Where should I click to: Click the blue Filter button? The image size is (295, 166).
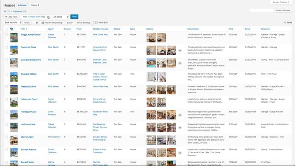click(x=74, y=17)
